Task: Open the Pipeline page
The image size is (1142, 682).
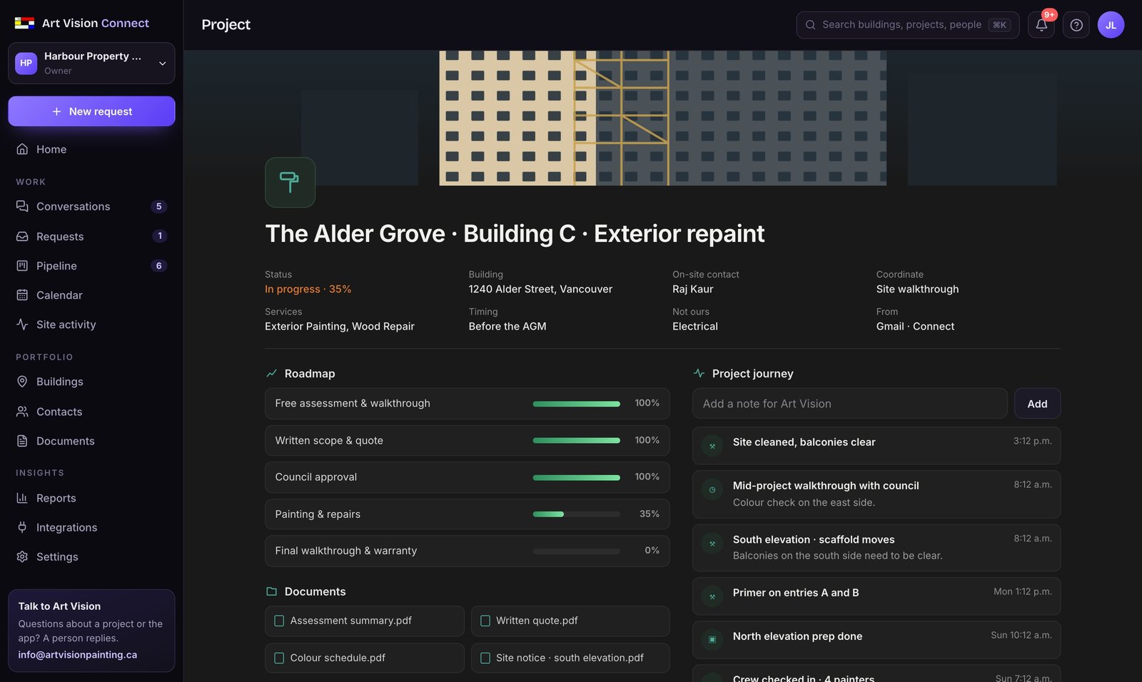Action: (91, 265)
